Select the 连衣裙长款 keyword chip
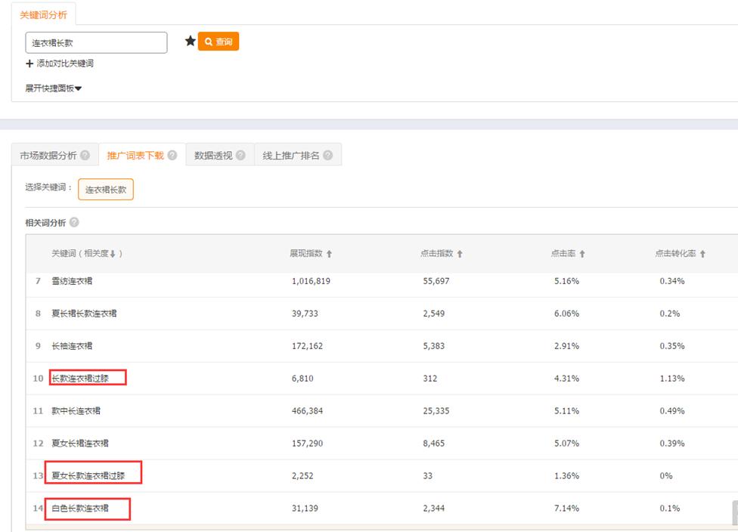Image resolution: width=738 pixels, height=532 pixels. point(106,190)
